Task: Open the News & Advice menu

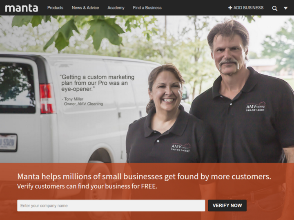Action: (85, 8)
